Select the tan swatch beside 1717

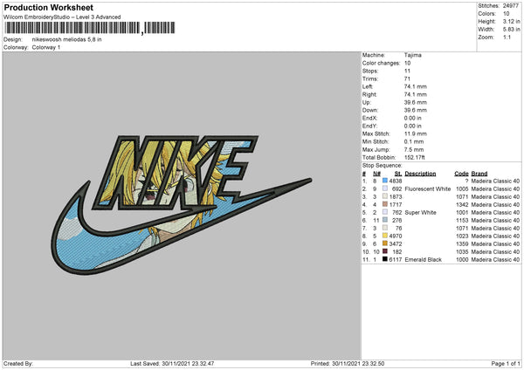pos(385,204)
